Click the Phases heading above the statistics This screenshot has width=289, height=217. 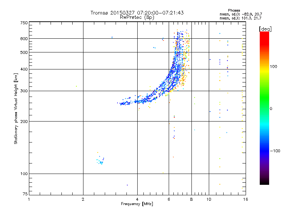pos(234,10)
